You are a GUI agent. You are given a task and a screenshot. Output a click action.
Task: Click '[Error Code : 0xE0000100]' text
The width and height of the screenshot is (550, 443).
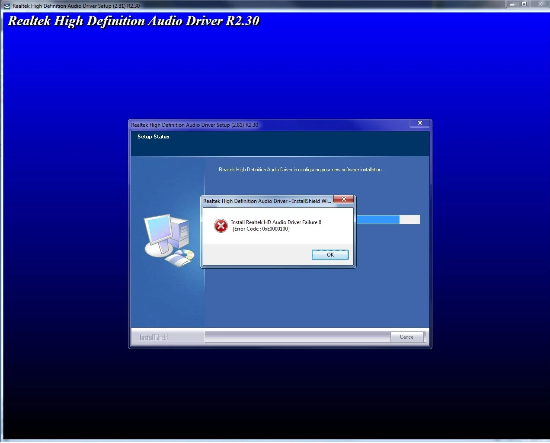tap(261, 229)
